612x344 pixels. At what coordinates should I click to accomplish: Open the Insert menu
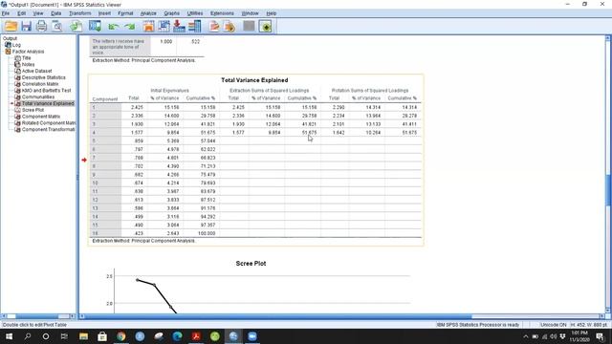pyautogui.click(x=104, y=13)
